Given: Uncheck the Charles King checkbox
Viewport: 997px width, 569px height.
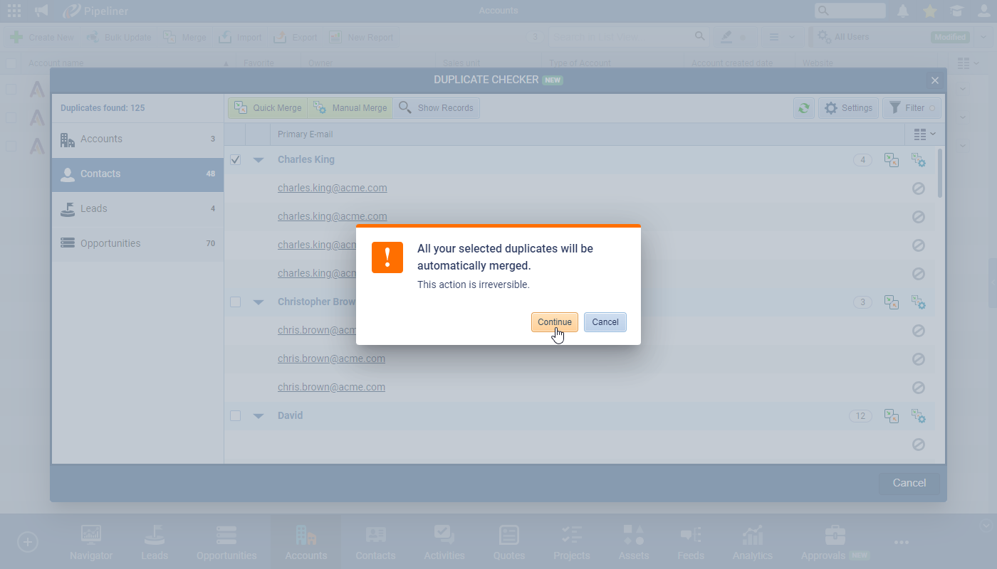Looking at the screenshot, I should (236, 160).
